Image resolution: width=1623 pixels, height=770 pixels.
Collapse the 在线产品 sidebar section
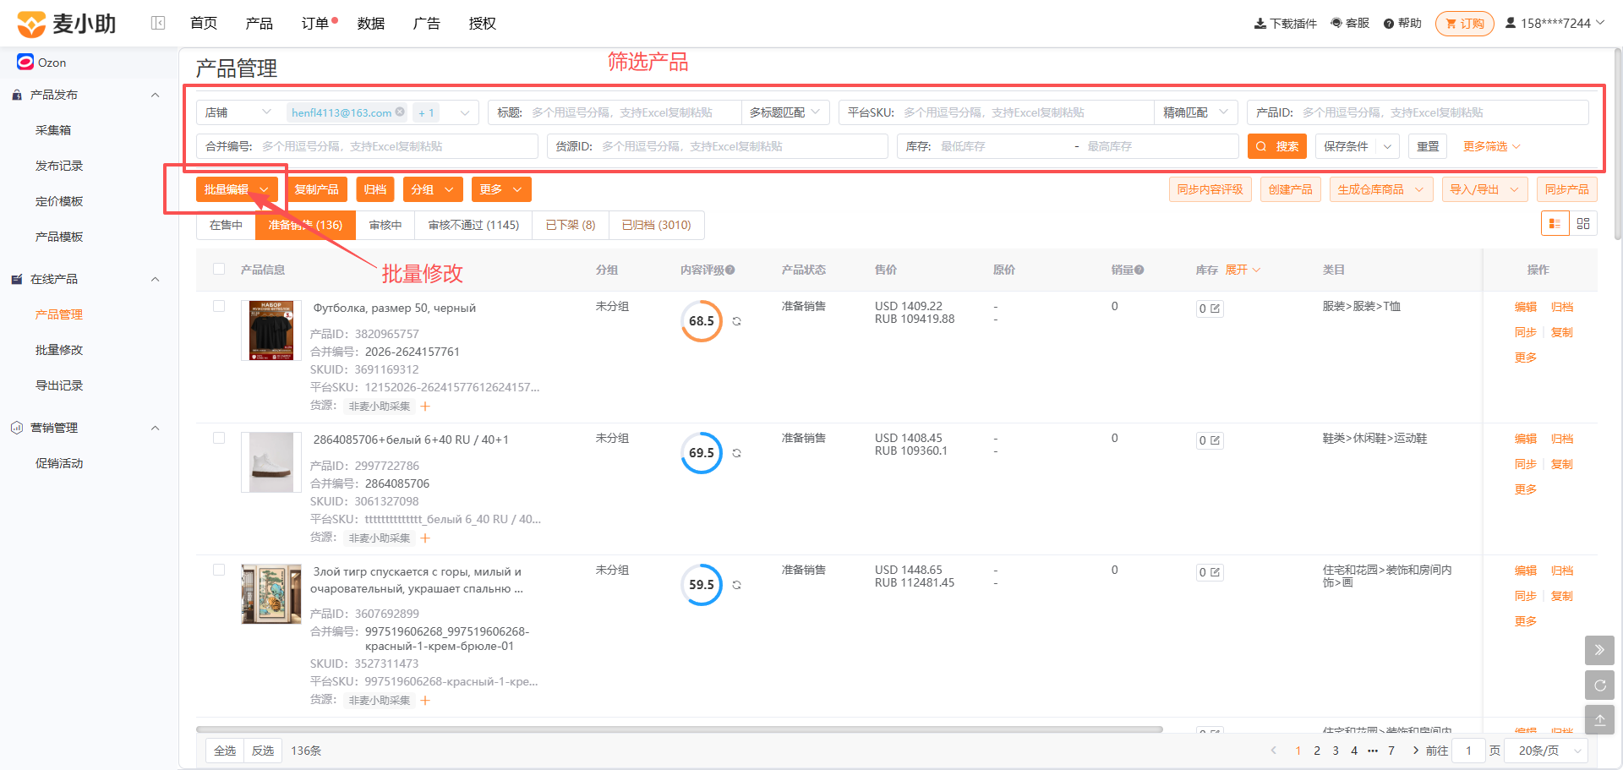[155, 279]
